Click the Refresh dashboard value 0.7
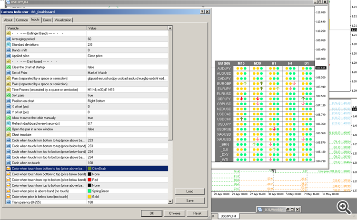This screenshot has height=220, width=357. coord(127,123)
